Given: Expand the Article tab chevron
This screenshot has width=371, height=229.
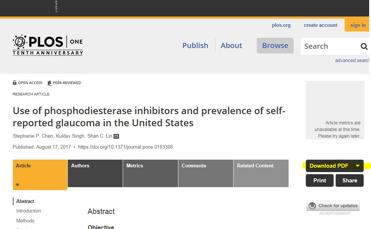Looking at the screenshot, I should [x=18, y=185].
